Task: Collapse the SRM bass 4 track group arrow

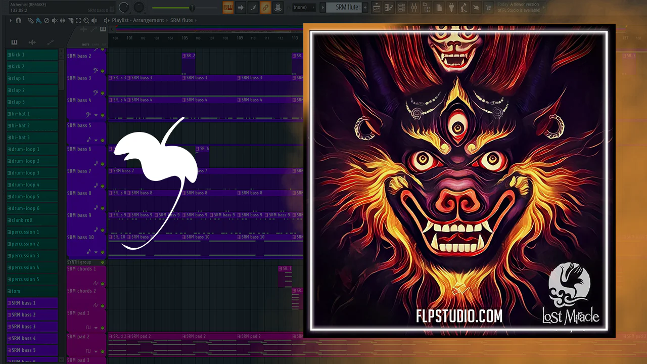Action: click(x=96, y=115)
